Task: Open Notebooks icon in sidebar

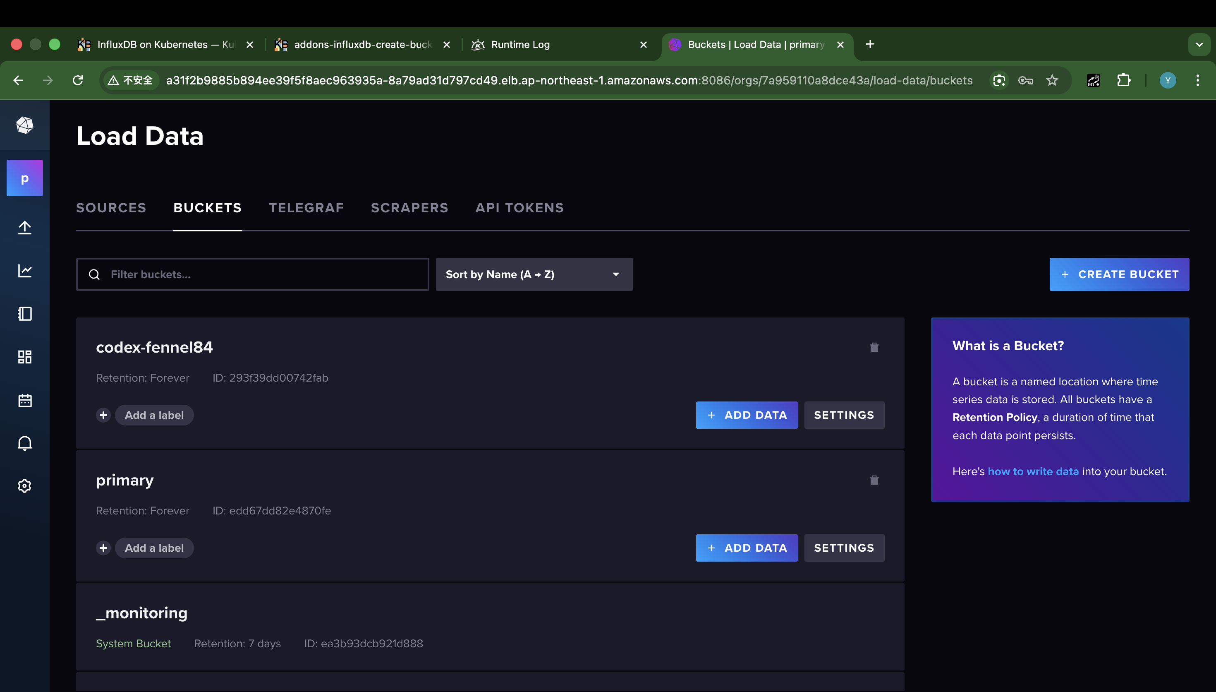Action: (x=25, y=314)
